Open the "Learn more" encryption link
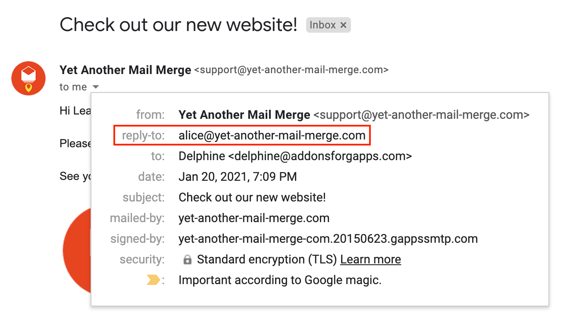570x328 pixels. (370, 260)
